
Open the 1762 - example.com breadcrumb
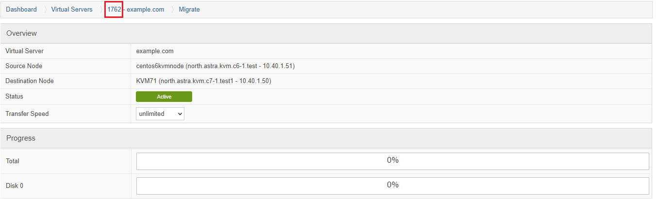click(136, 9)
